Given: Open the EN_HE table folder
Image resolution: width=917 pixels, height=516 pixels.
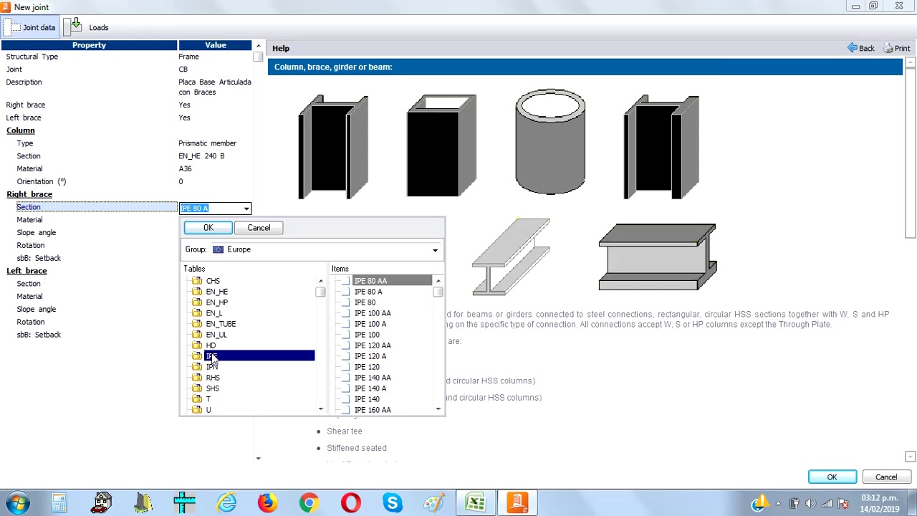Looking at the screenshot, I should (x=216, y=292).
